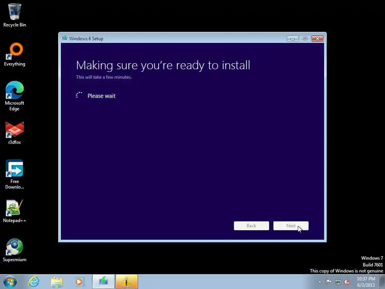
Task: Minimize the Windows 8 Setup window
Action: pyautogui.click(x=293, y=39)
